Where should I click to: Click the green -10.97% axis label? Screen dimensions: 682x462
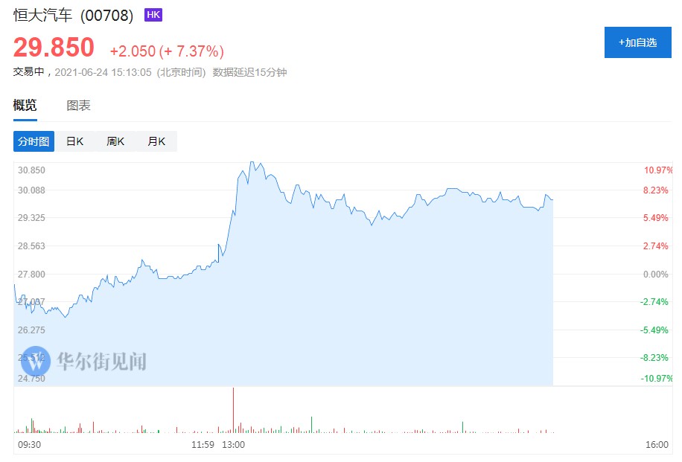click(657, 379)
